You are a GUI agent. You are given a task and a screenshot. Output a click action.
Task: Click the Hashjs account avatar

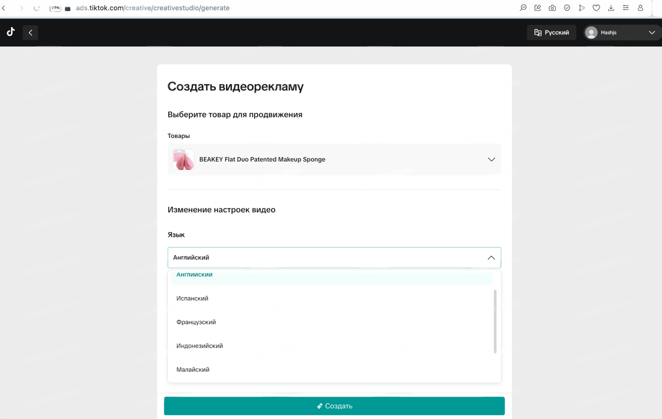(591, 32)
